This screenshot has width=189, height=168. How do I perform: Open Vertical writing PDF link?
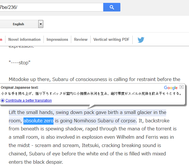(112, 39)
